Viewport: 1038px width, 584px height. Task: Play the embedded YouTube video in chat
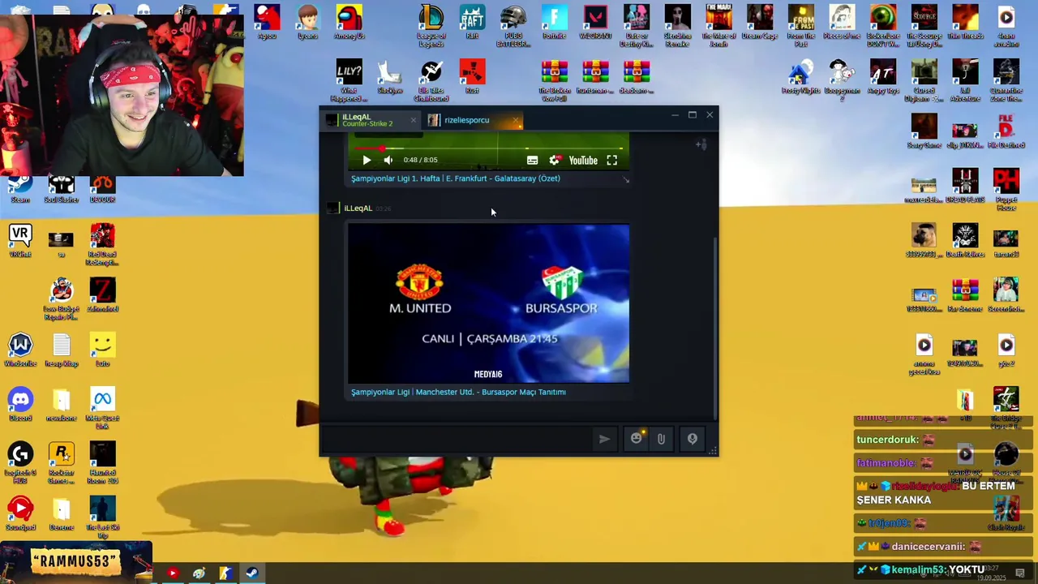tap(367, 161)
